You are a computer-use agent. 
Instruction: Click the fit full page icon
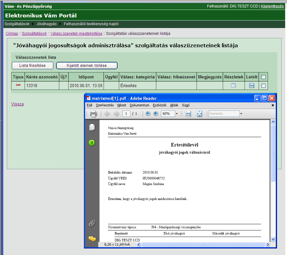pyautogui.click(x=199, y=114)
